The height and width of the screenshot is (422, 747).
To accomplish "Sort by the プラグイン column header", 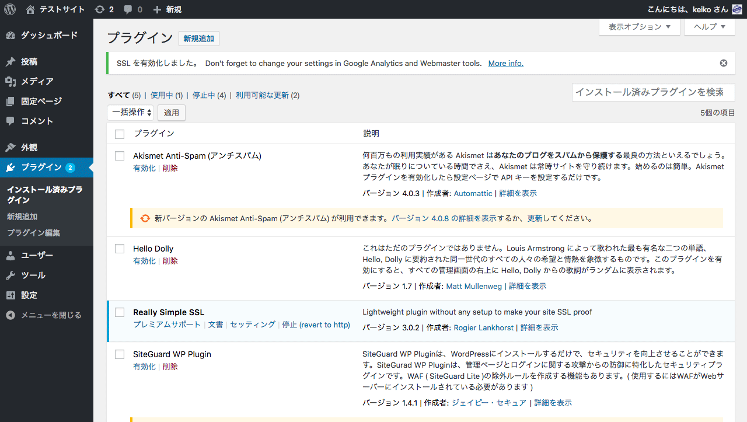I will coord(154,134).
